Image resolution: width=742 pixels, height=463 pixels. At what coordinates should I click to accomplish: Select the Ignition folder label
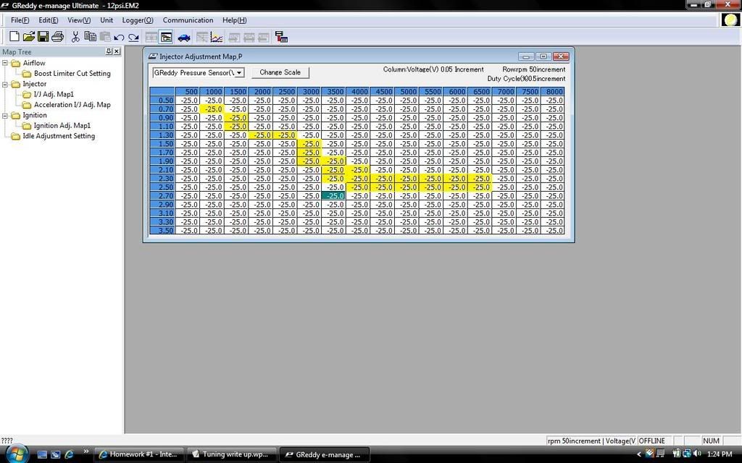pyautogui.click(x=35, y=115)
